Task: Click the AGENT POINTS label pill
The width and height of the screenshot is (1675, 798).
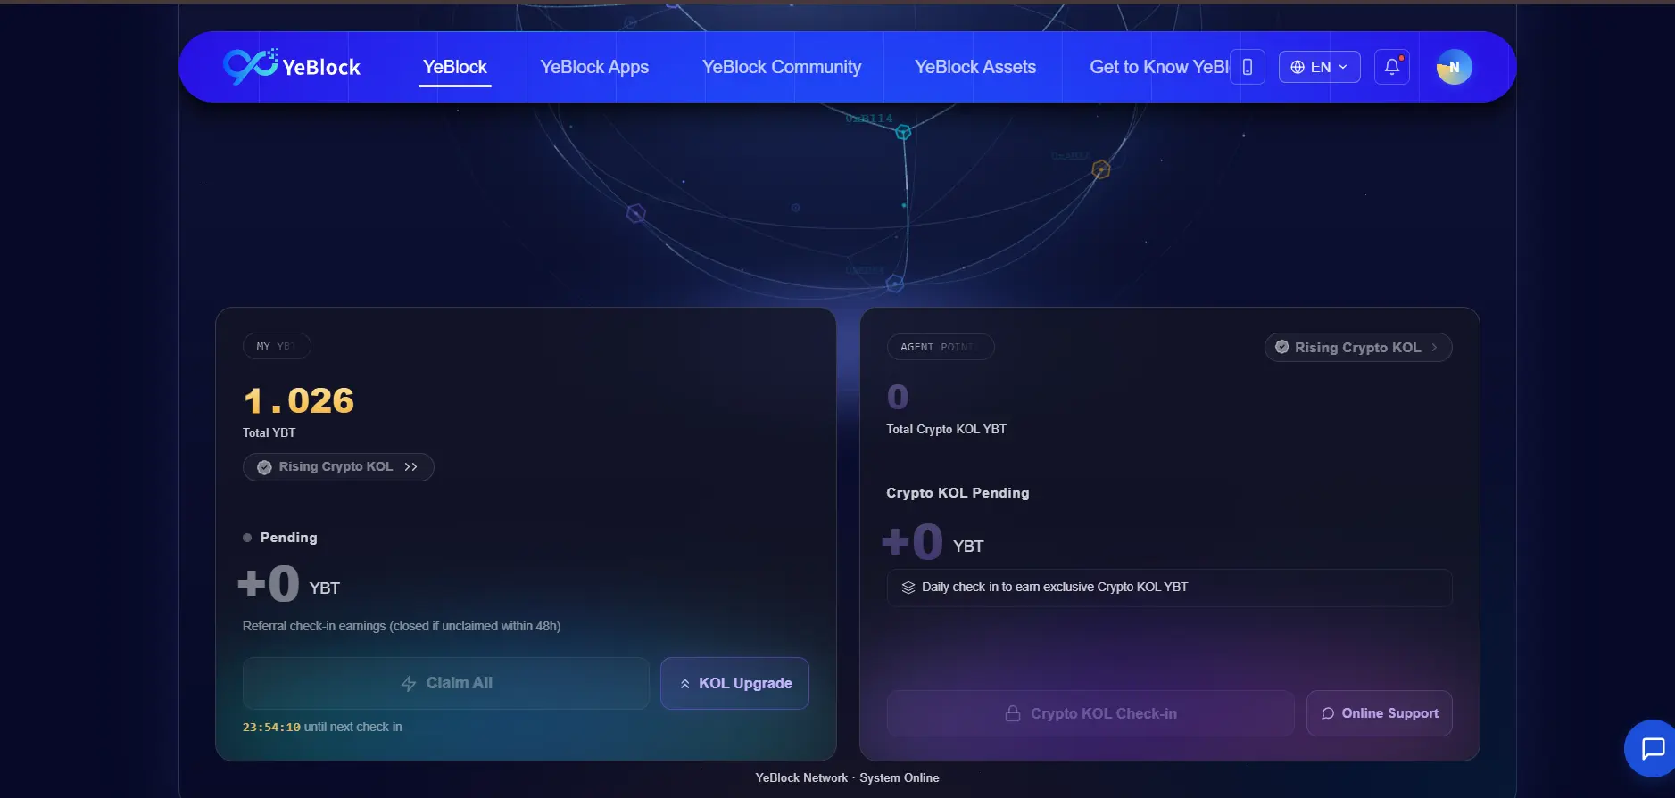Action: (941, 347)
